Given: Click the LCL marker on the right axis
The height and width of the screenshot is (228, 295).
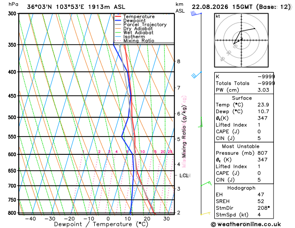Looking at the screenshot, I should point(184,175).
